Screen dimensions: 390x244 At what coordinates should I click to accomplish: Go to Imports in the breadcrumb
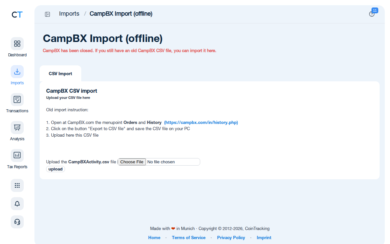point(69,14)
